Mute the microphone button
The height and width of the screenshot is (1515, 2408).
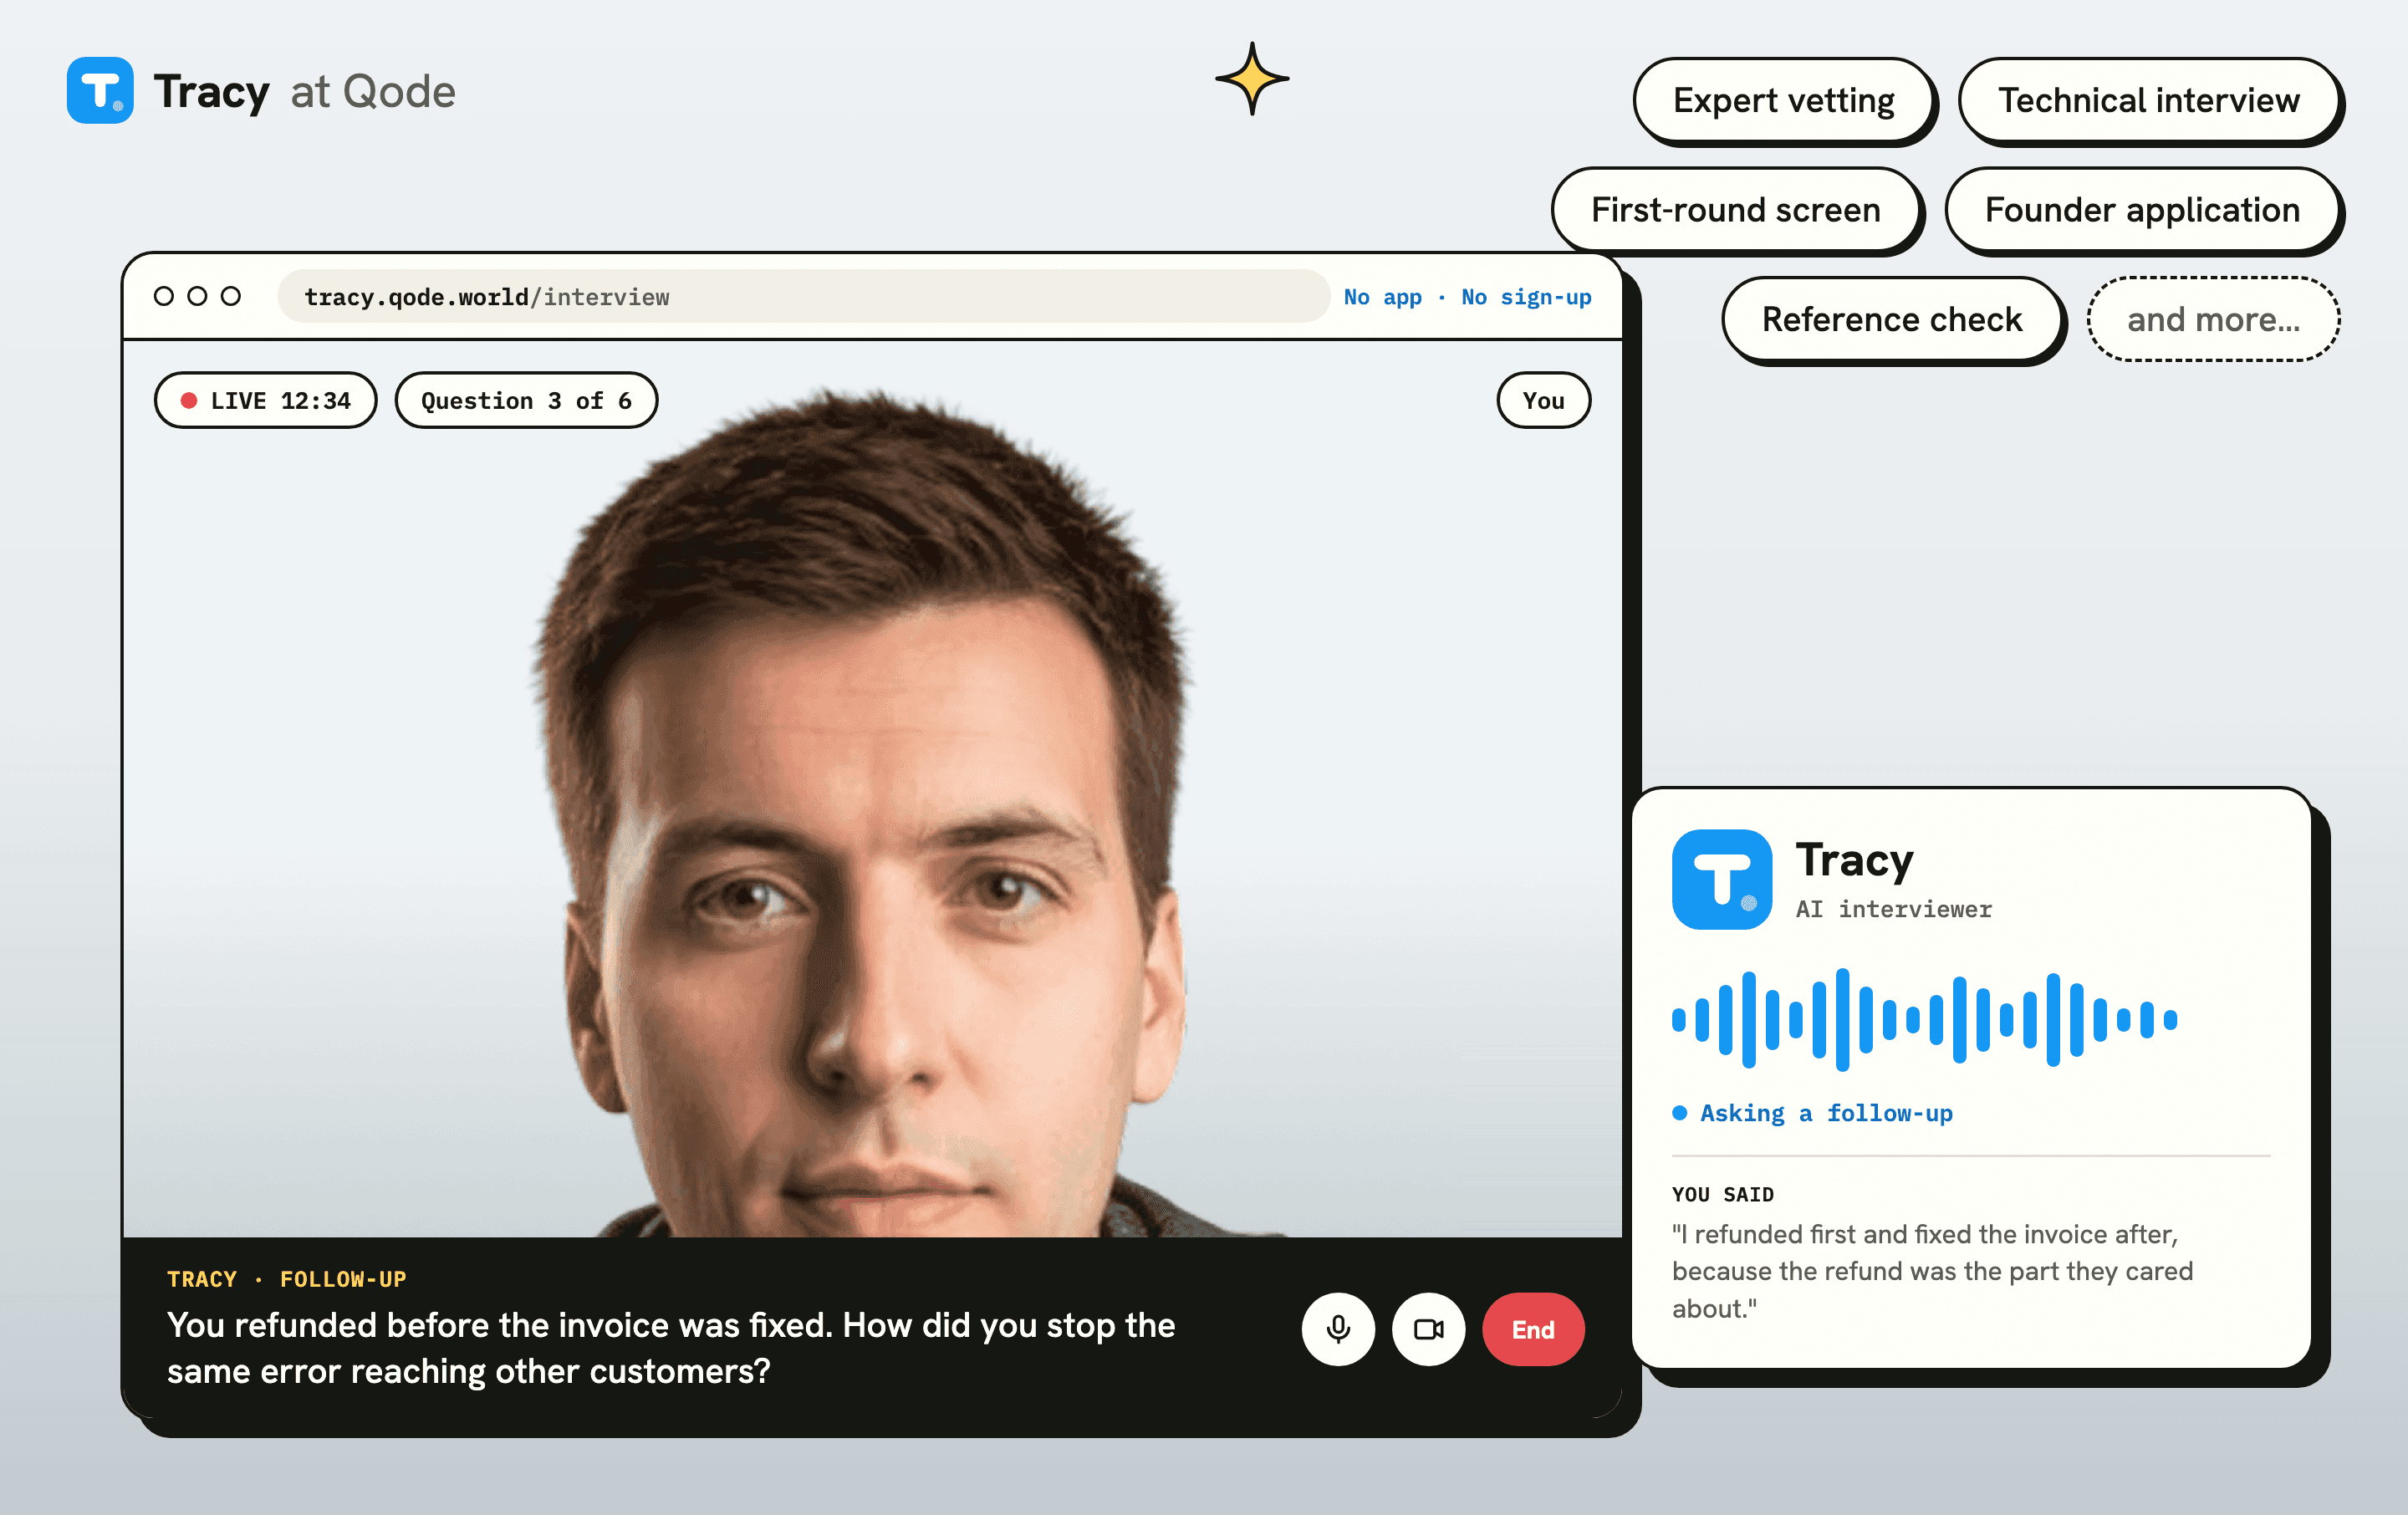[x=1338, y=1329]
